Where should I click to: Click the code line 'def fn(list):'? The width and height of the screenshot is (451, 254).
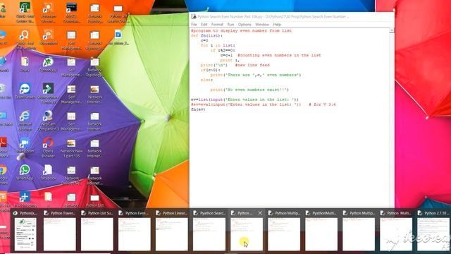tap(206, 35)
